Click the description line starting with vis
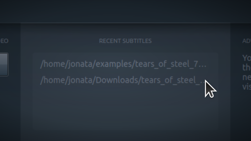The height and width of the screenshot is (141, 251). click(x=247, y=87)
